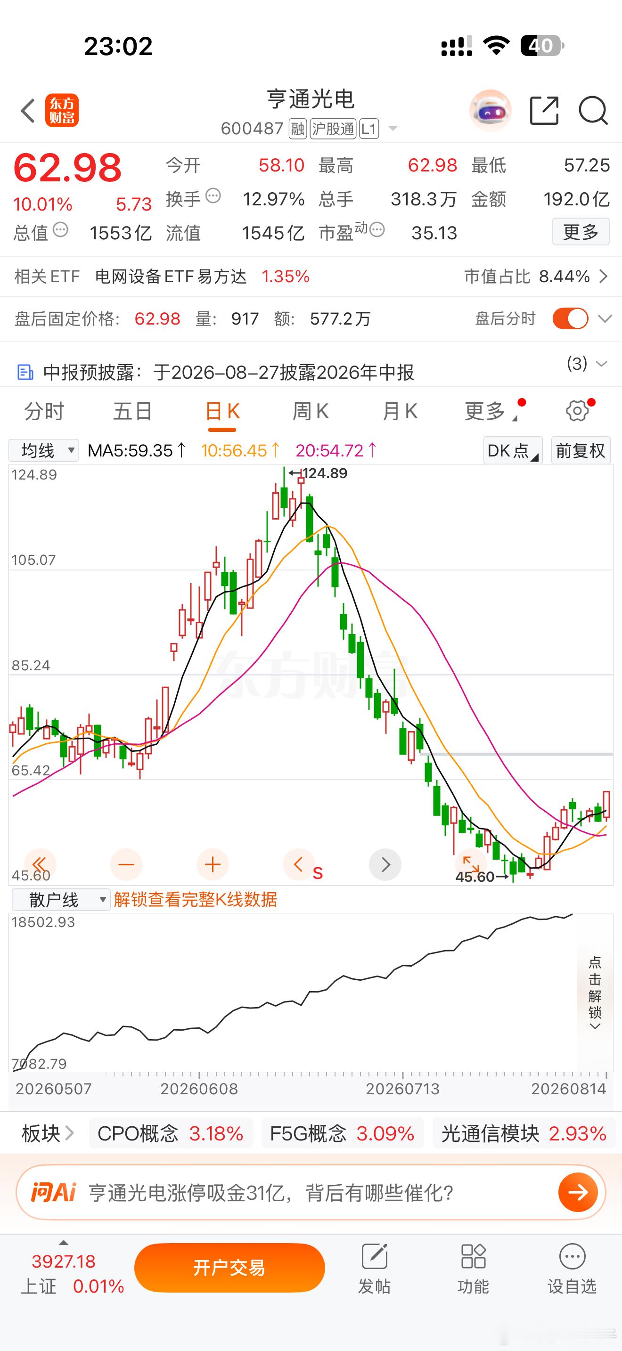Screen dimensions: 622x1351
Task: Tap 解锁查看完整K线数据 link
Action: point(195,900)
